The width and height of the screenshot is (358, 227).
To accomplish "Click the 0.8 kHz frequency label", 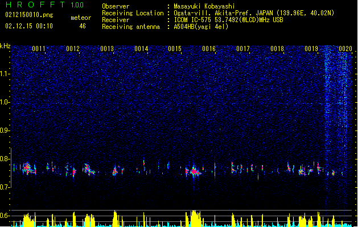I will 5,159.
